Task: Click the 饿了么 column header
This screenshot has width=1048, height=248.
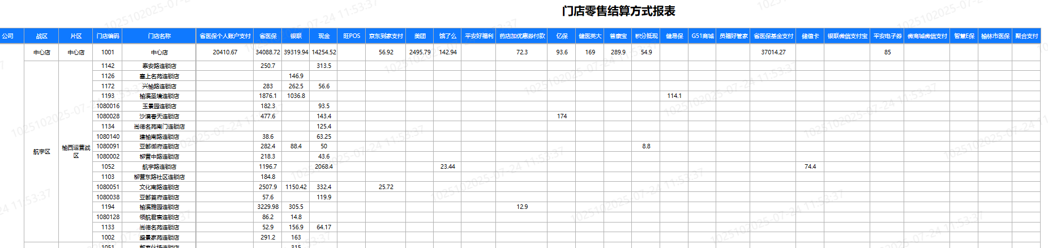Action: tap(447, 36)
